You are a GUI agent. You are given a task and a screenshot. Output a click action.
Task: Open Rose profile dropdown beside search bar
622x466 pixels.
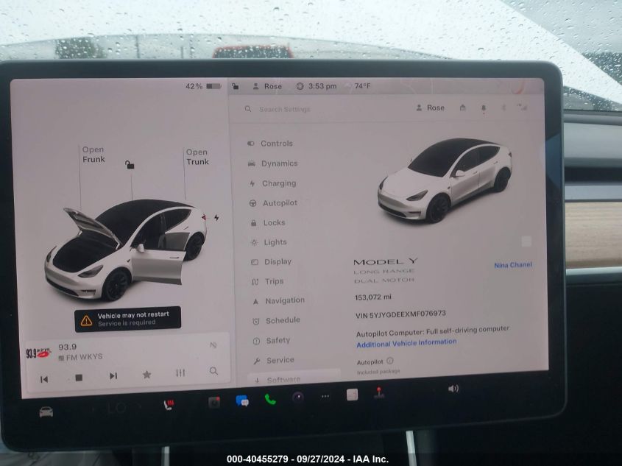(x=430, y=107)
